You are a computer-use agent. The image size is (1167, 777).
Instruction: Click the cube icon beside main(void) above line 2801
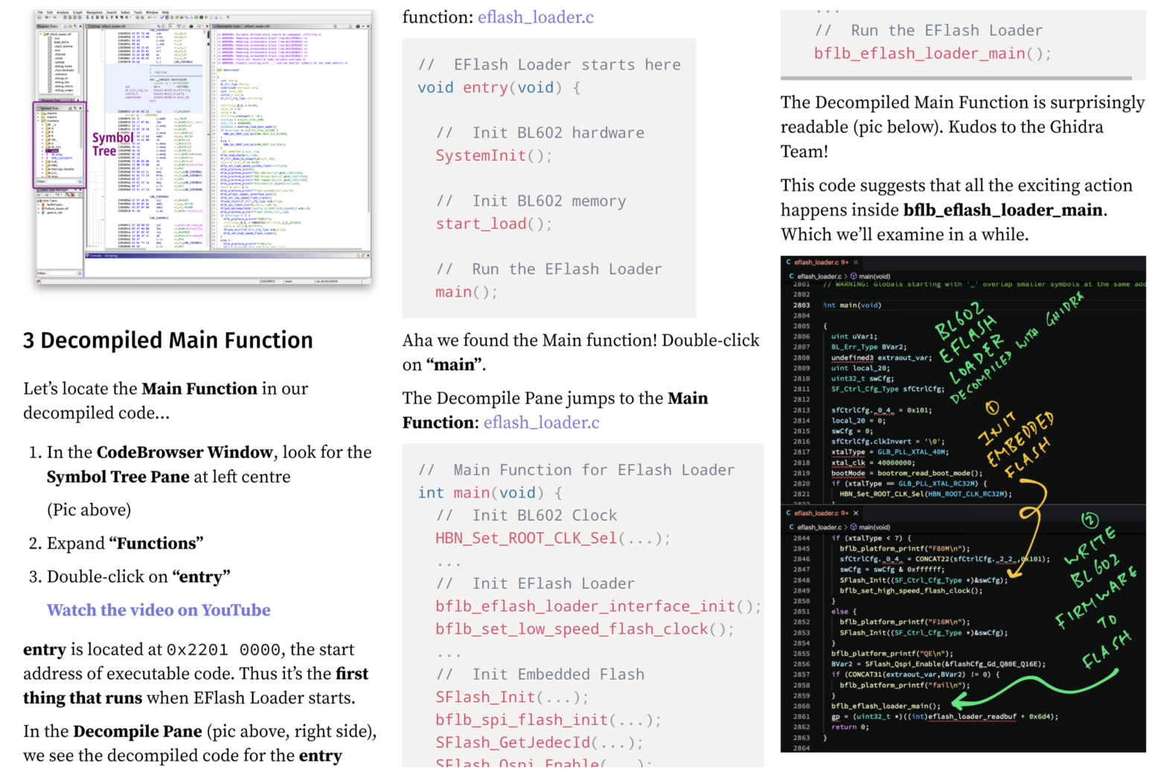tap(853, 277)
